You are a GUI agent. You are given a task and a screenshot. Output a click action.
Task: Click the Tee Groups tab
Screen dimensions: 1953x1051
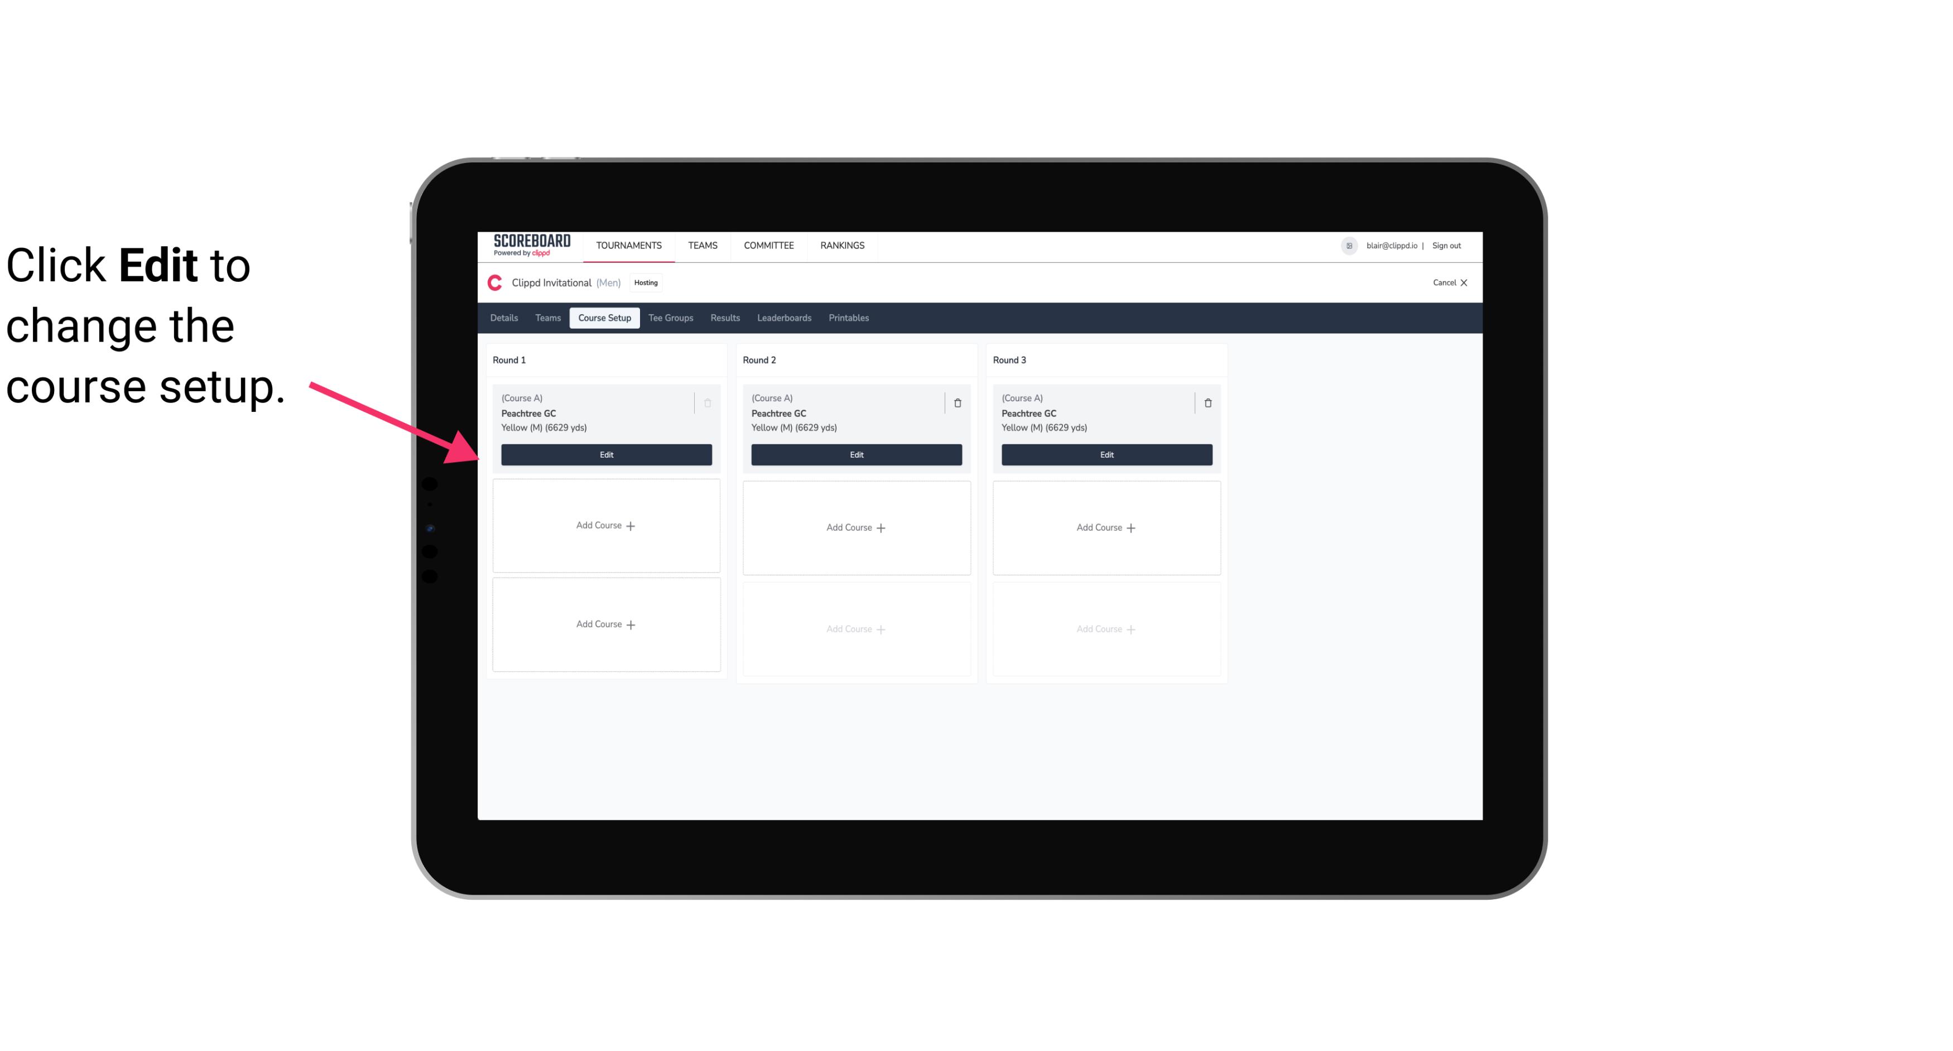click(x=670, y=318)
